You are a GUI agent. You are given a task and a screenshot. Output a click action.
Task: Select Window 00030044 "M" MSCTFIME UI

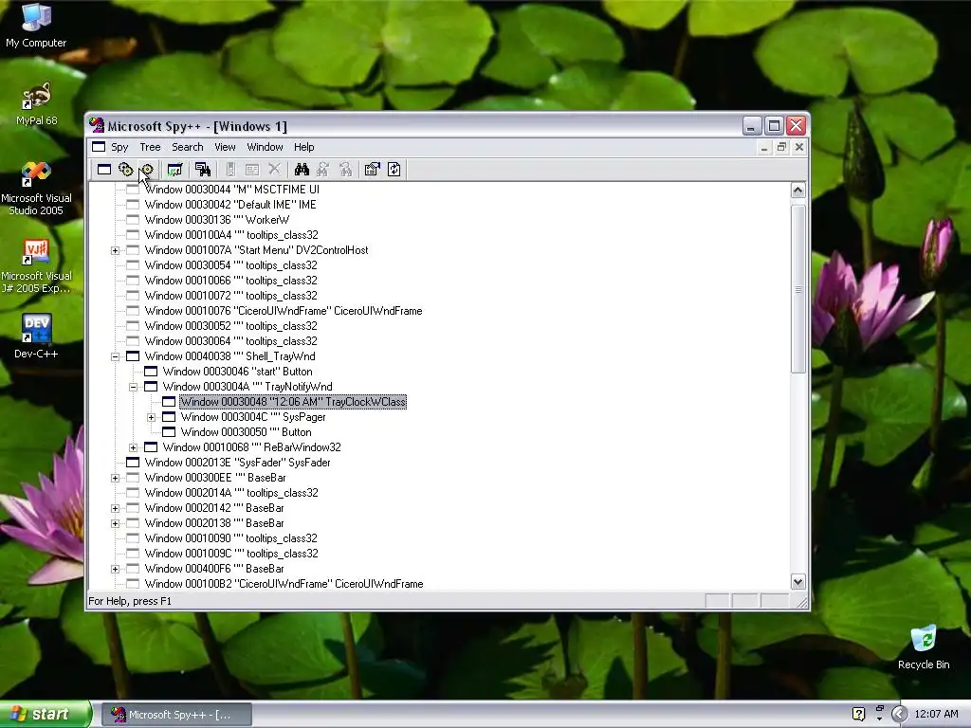232,190
